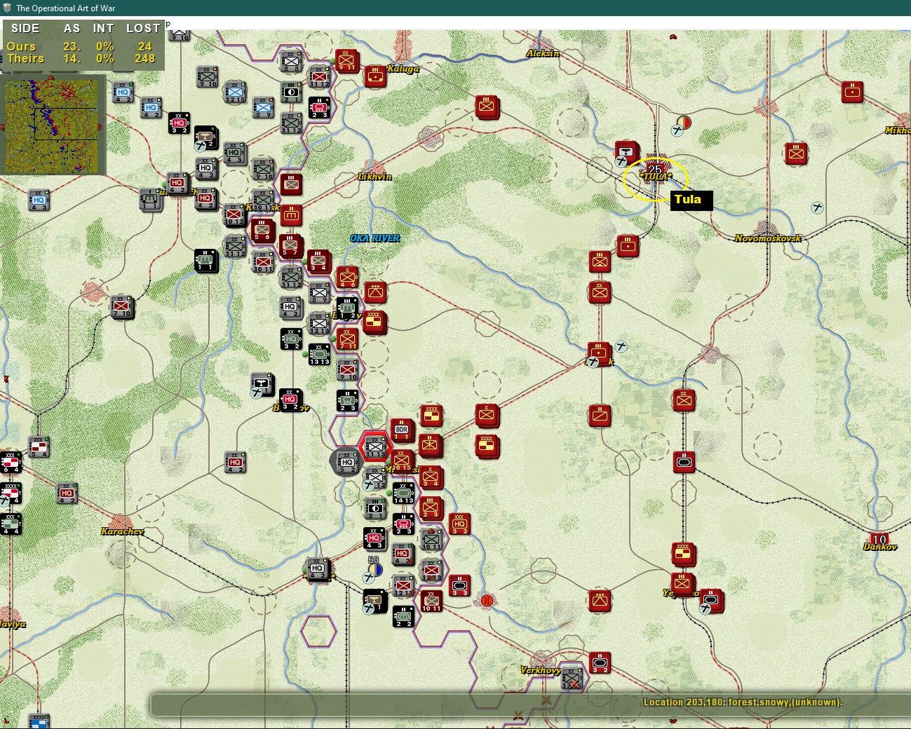Viewport: 911px width, 729px height.
Task: Select the blue infantry counter rated 12-15
Action: pyautogui.click(x=235, y=93)
